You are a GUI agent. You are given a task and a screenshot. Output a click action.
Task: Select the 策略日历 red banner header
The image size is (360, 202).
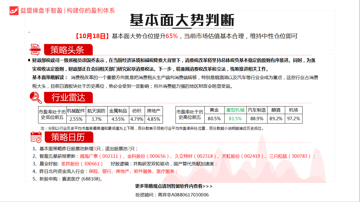coord(68,137)
